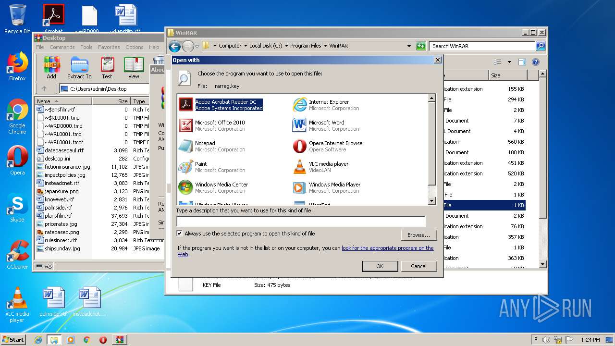Expand the address bar history dropdown
Image resolution: width=615 pixels, height=346 pixels.
click(x=409, y=46)
